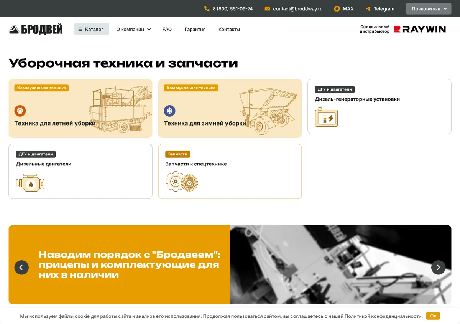Click the diesel engine icon

coord(30,183)
